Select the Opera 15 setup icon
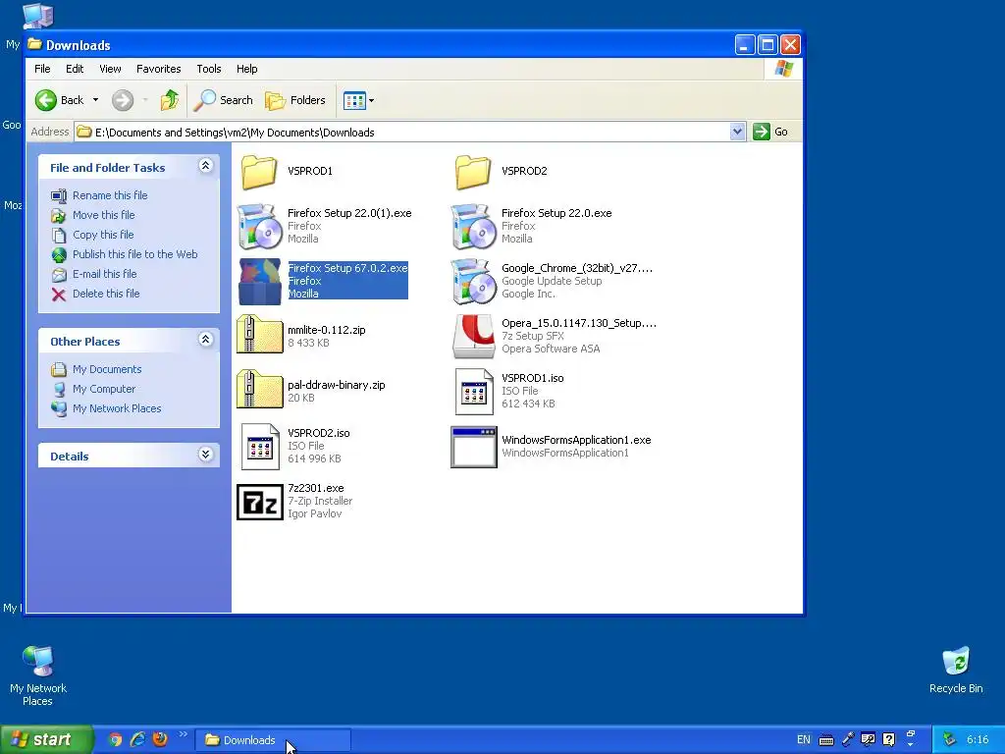 point(474,337)
